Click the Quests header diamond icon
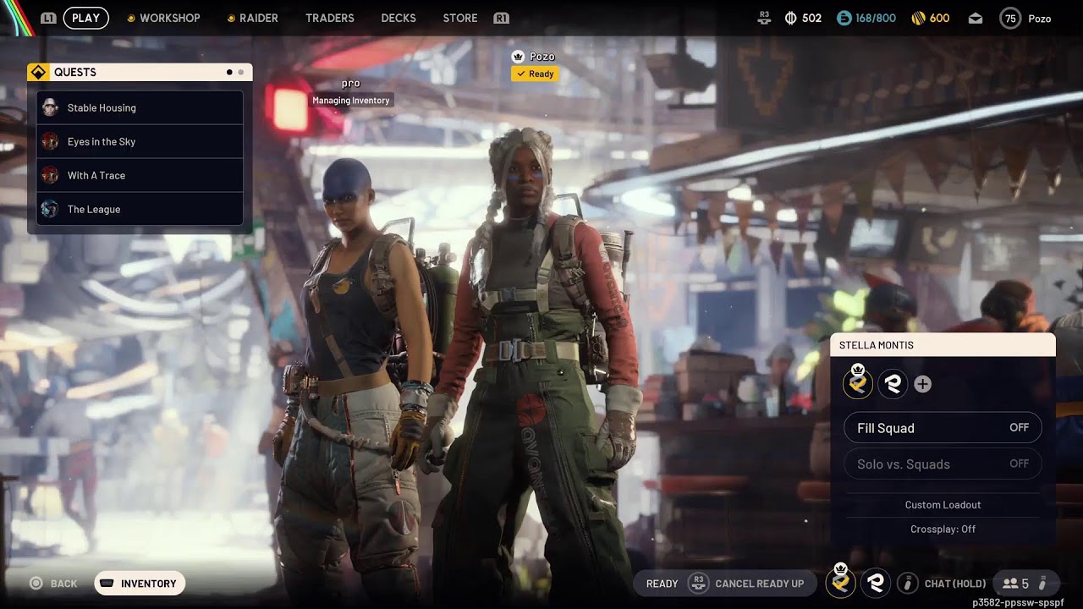The height and width of the screenshot is (609, 1083). tap(38, 72)
